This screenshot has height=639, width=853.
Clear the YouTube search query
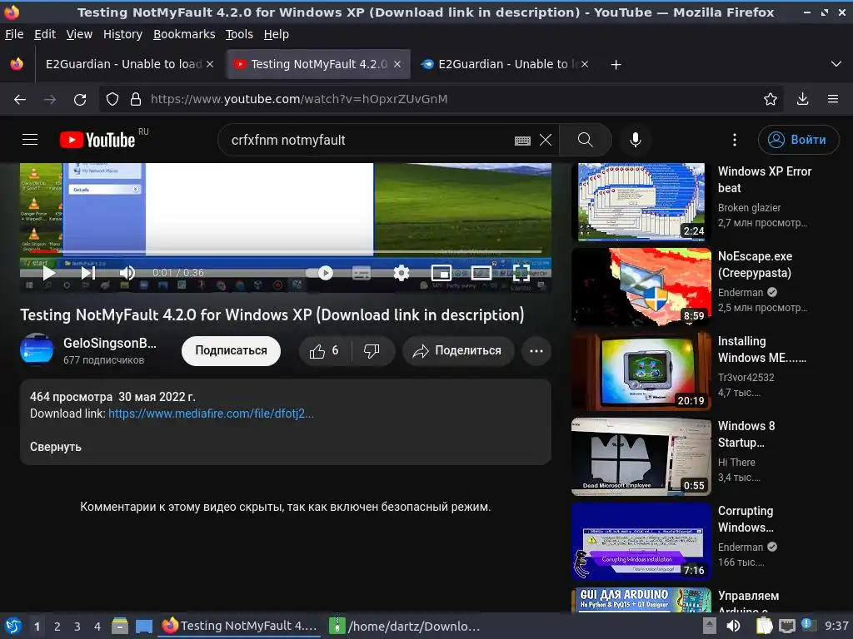point(546,140)
